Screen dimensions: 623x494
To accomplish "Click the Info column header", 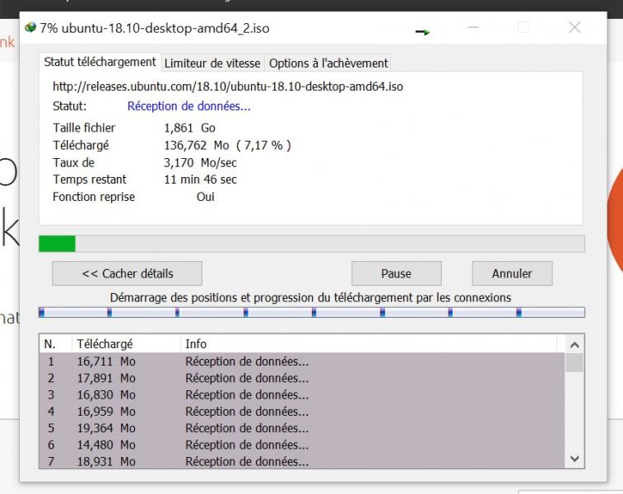I will click(x=369, y=344).
